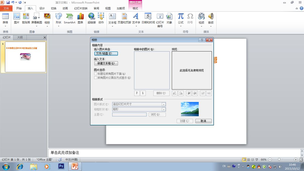Check 标题在所有图片下面 option
The width and height of the screenshot is (304, 171).
pyautogui.click(x=95, y=74)
